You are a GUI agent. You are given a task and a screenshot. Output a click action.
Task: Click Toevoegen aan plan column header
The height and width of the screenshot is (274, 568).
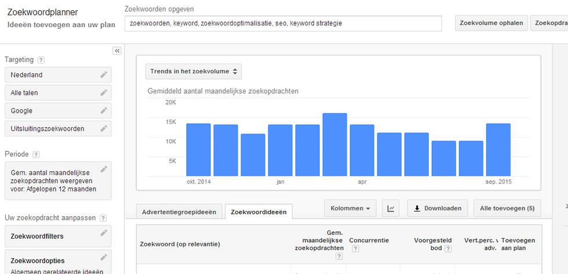518,245
